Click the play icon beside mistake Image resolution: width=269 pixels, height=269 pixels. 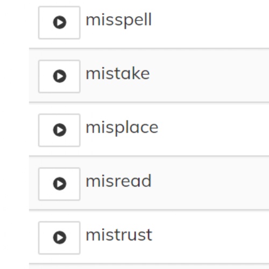tap(60, 76)
